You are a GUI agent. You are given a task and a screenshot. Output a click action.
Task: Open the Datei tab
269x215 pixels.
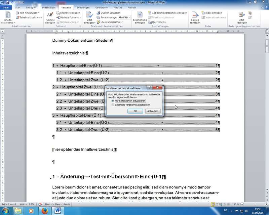[x=6, y=7]
